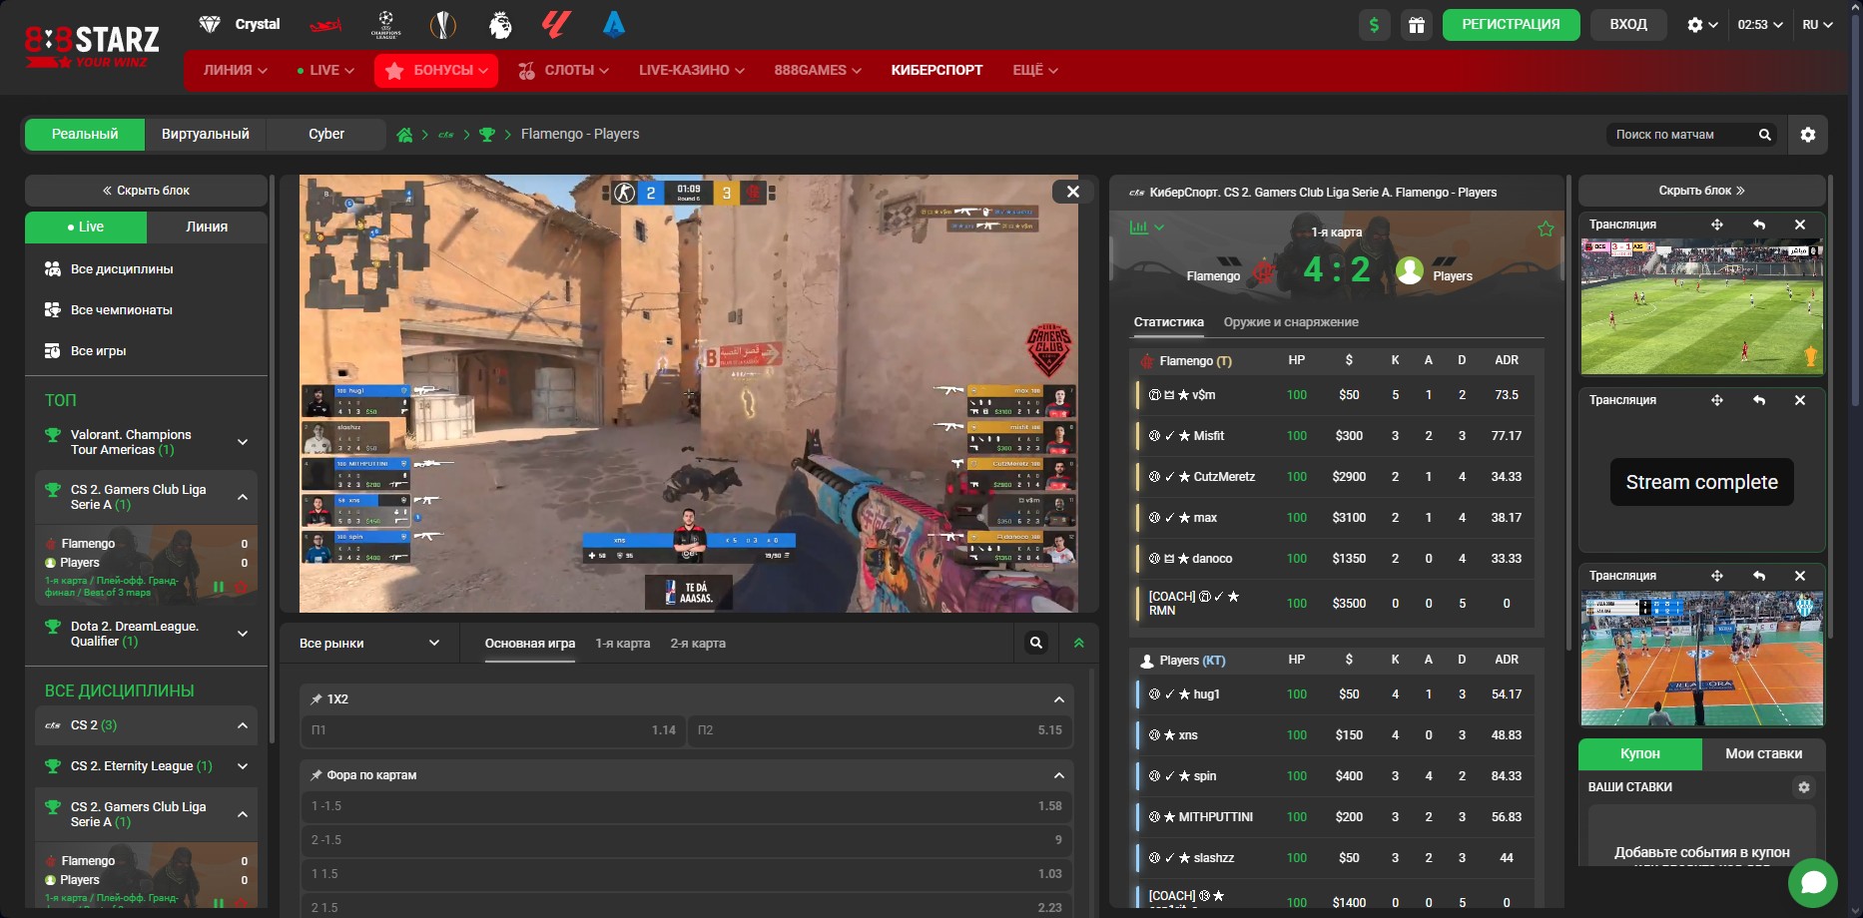Close the volleyball Трансляция widget
Image resolution: width=1863 pixels, height=918 pixels.
coord(1800,576)
